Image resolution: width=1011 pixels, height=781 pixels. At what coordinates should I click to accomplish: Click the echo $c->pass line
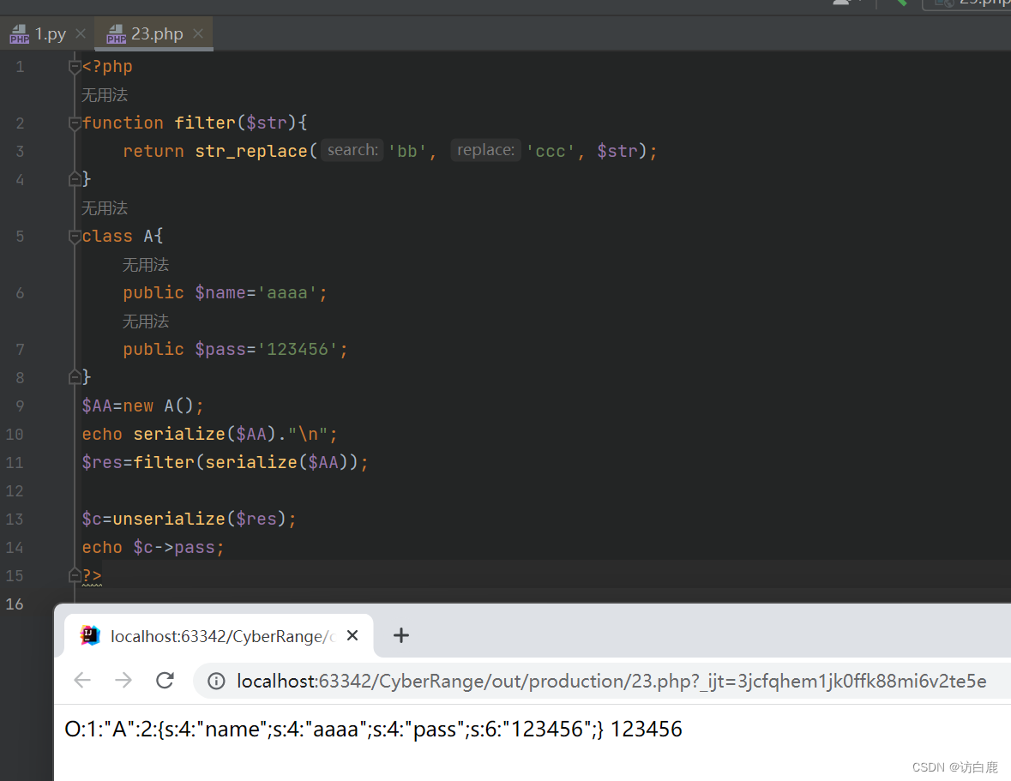(x=153, y=548)
